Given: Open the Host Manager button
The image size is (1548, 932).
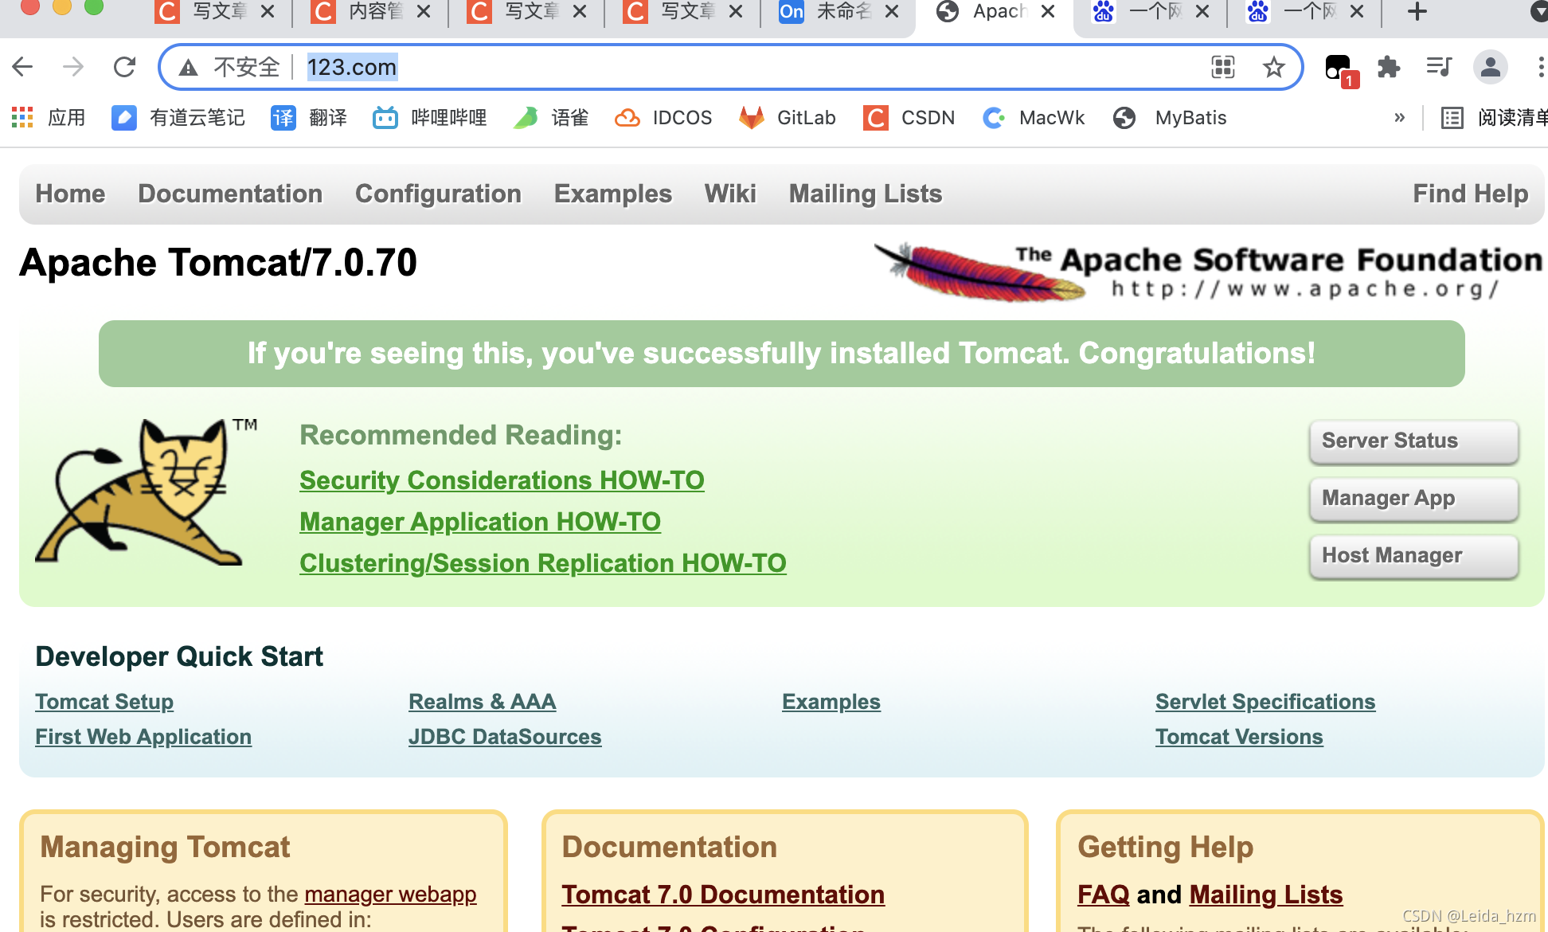Looking at the screenshot, I should [1414, 556].
